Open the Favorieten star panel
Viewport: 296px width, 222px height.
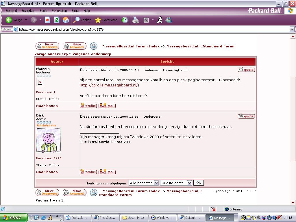(106, 20)
